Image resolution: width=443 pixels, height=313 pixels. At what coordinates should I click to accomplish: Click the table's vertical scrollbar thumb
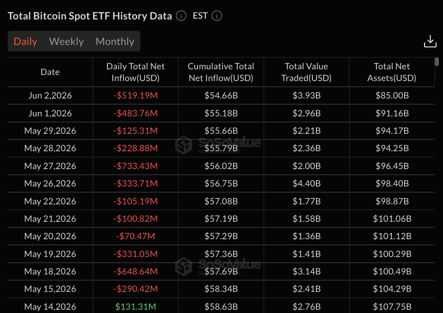[437, 62]
